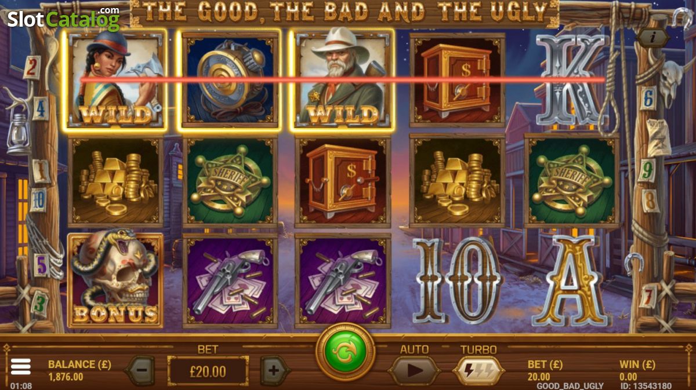696x390 pixels.
Task: Open the SlotCatalog.com logo link
Action: click(x=63, y=19)
